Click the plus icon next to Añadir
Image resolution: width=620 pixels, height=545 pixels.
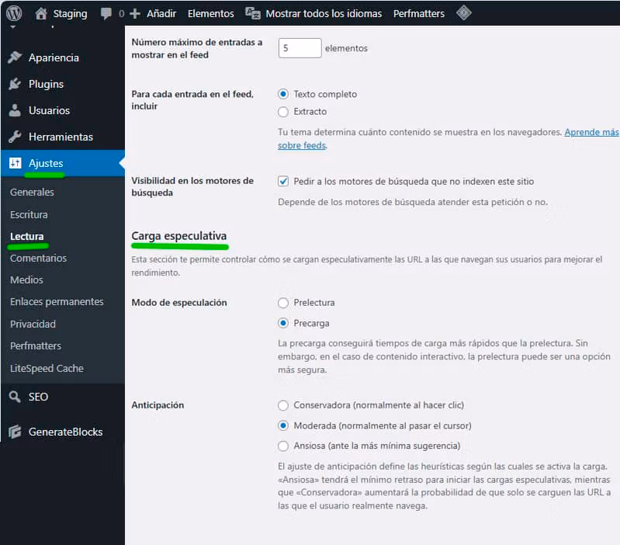[x=135, y=13]
